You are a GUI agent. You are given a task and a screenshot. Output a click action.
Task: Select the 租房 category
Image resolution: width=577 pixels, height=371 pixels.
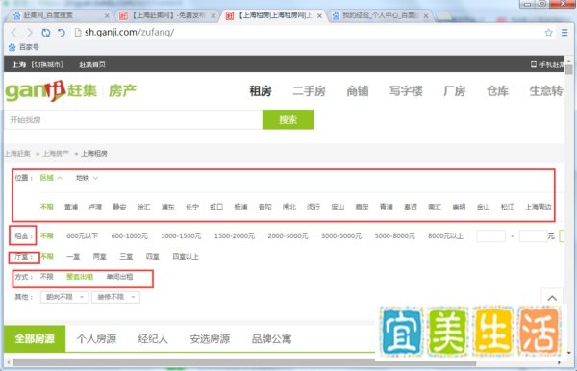[x=261, y=90]
